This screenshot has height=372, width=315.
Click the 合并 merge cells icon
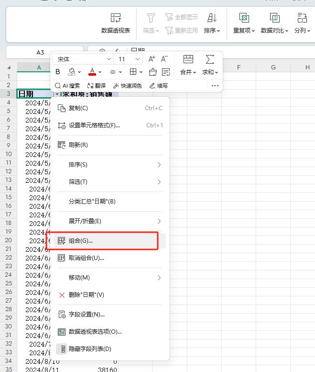(188, 59)
